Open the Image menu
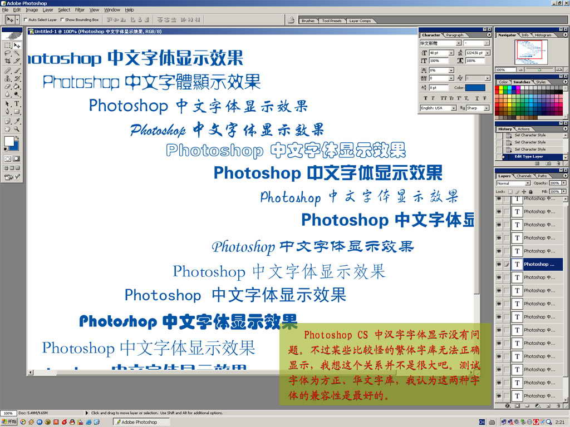570x427 pixels. (x=32, y=10)
